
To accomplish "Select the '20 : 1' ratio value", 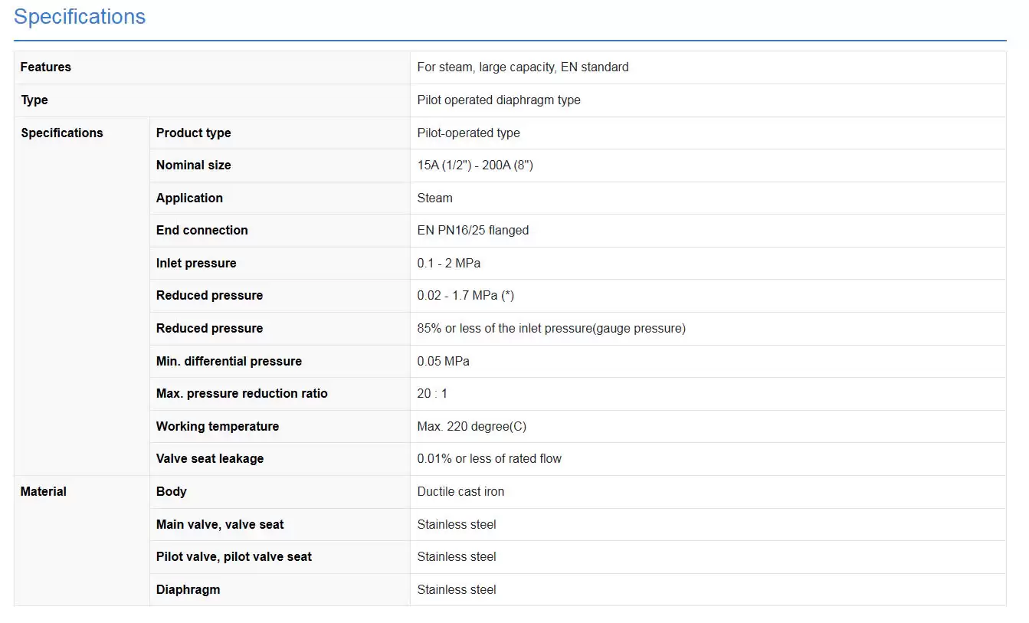I will click(432, 394).
